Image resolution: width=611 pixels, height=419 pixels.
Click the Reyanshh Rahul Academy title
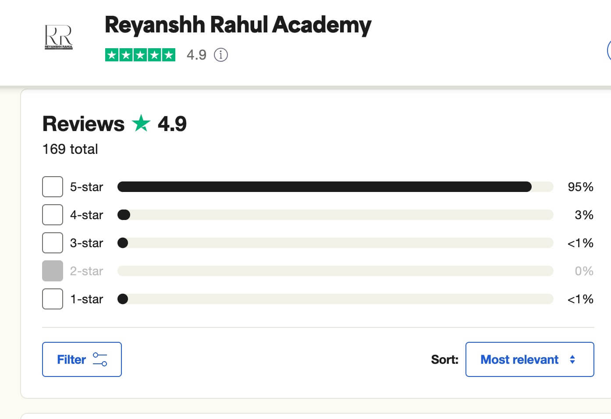coord(238,25)
